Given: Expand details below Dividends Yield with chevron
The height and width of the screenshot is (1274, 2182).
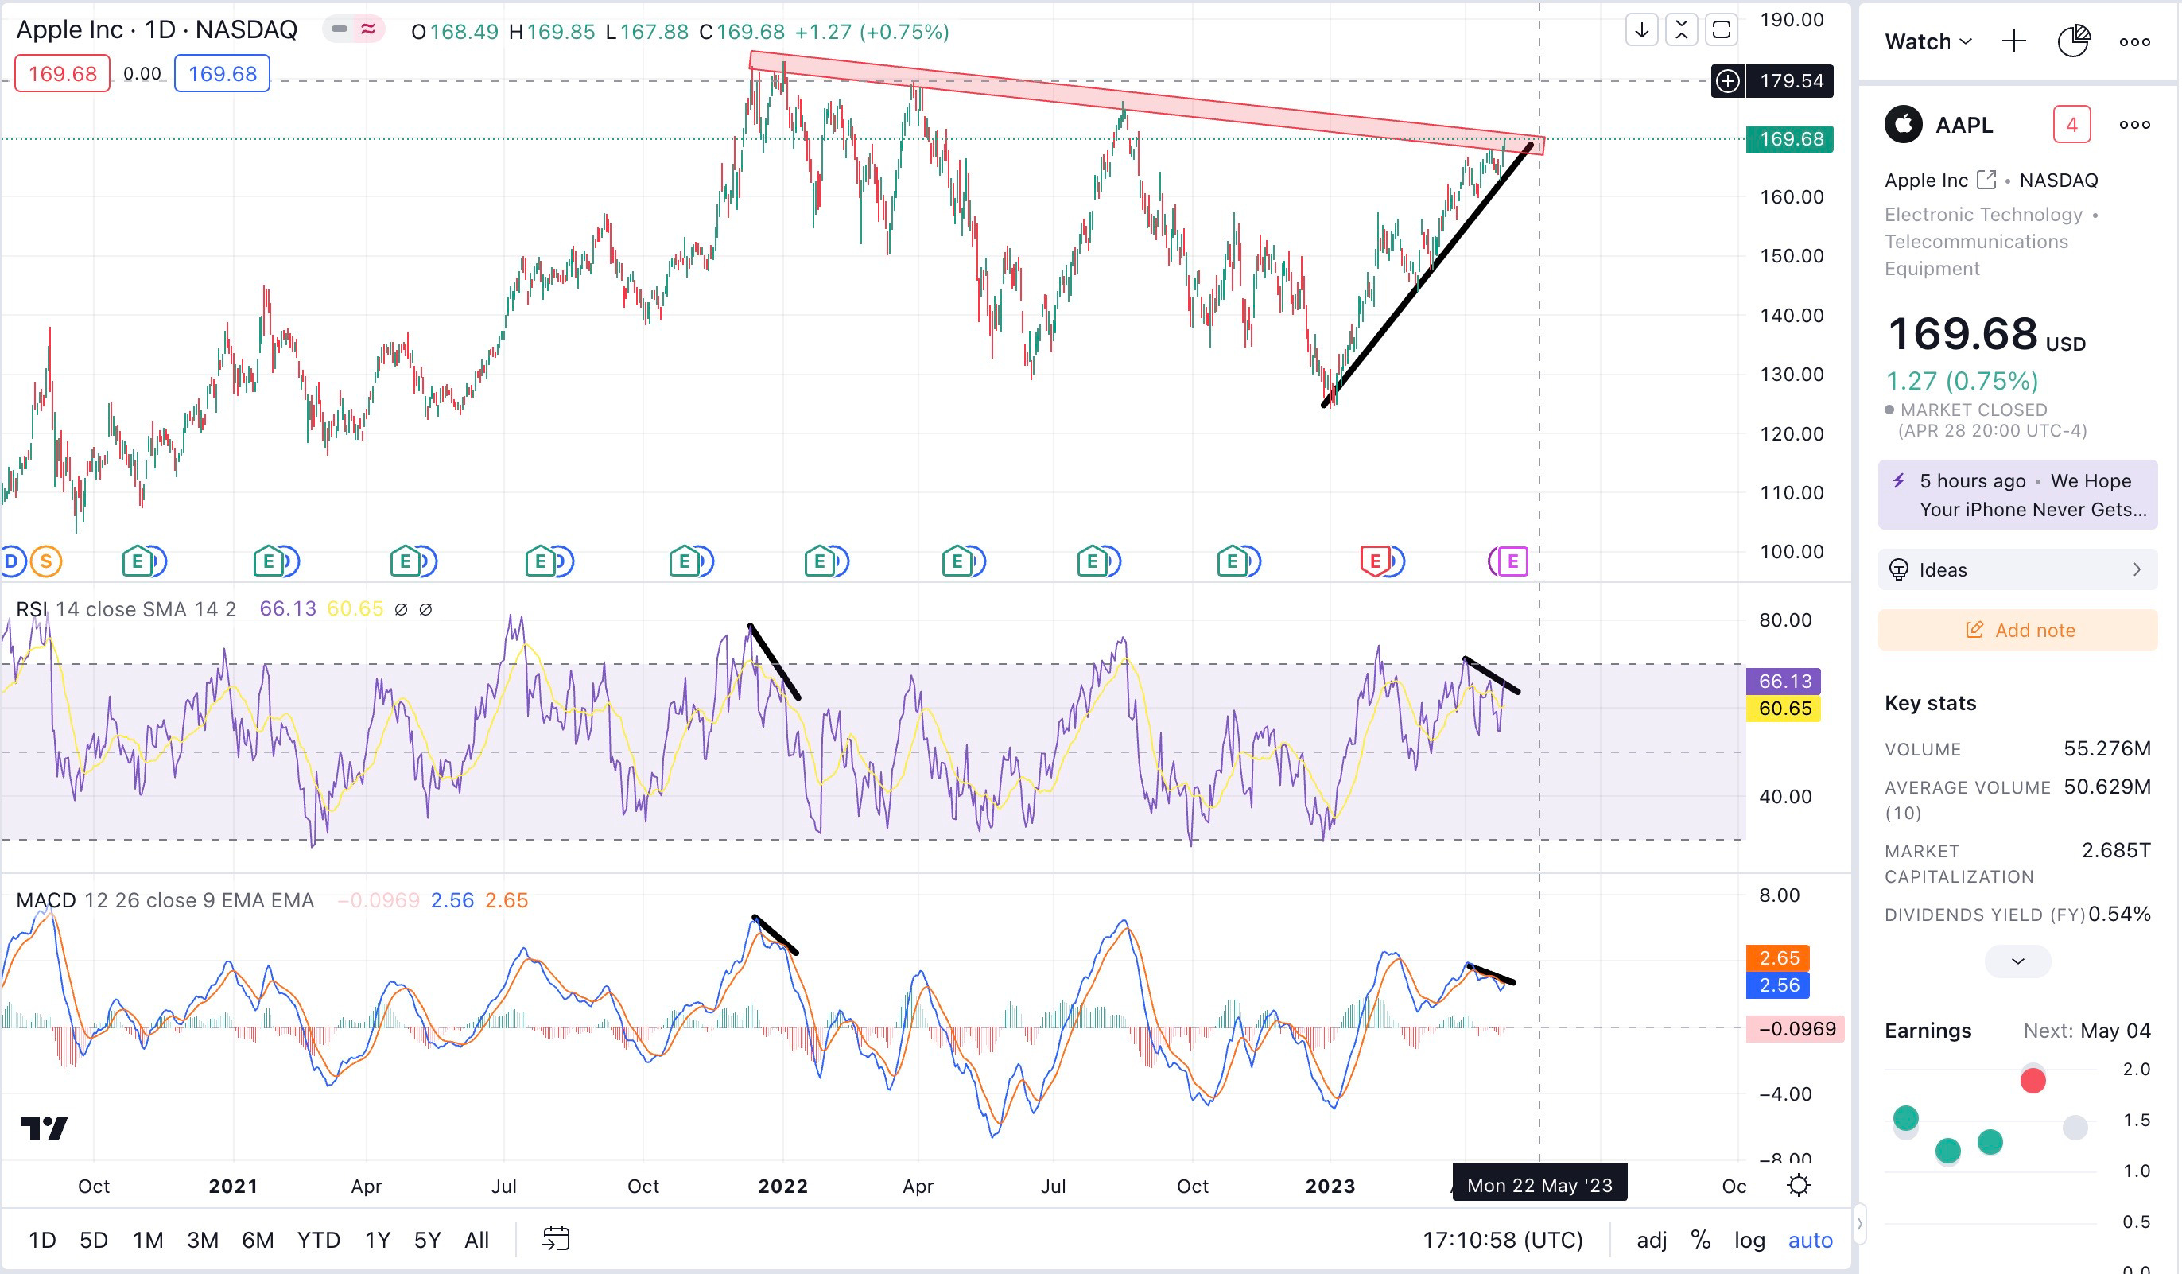Looking at the screenshot, I should click(2017, 961).
